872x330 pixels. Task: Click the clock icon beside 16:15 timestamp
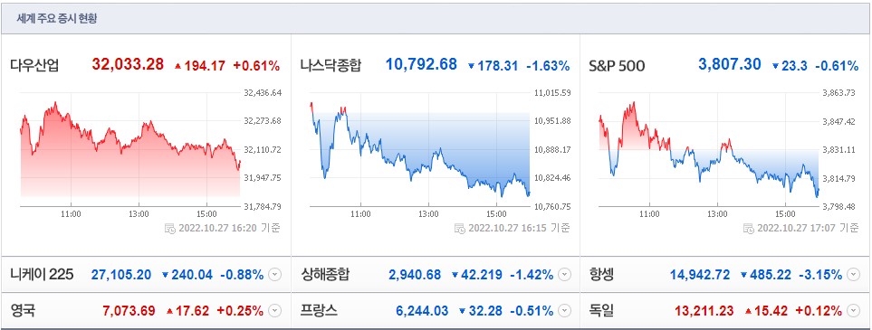(x=460, y=228)
